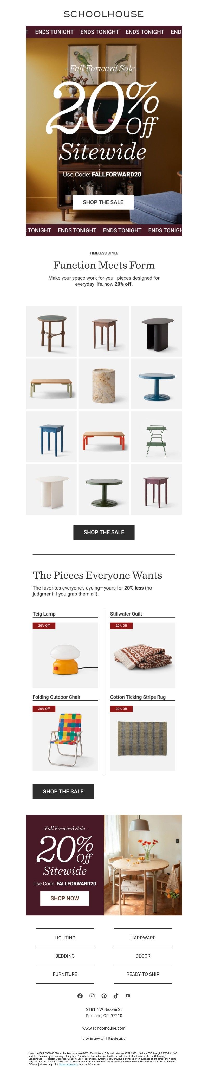The image size is (208, 1070).
Task: Open the LIGHTING category link
Action: (65, 938)
